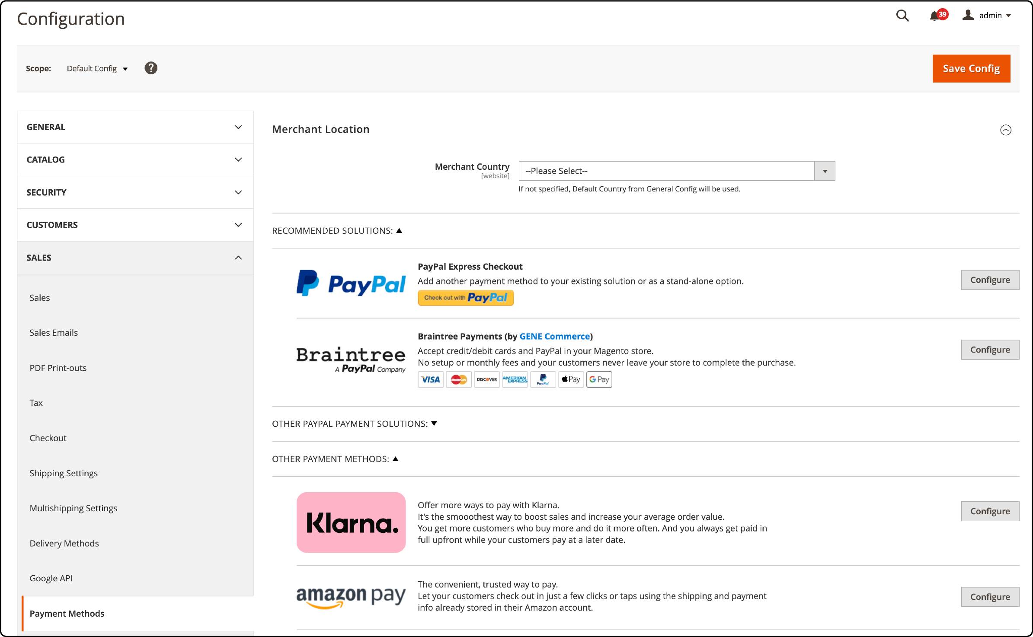This screenshot has width=1033, height=637.
Task: Configure Klarna payment method
Action: (x=990, y=511)
